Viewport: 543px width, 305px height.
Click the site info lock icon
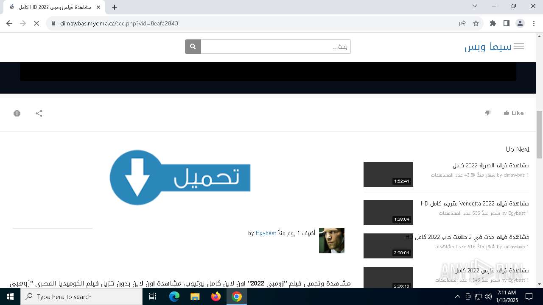point(53,23)
